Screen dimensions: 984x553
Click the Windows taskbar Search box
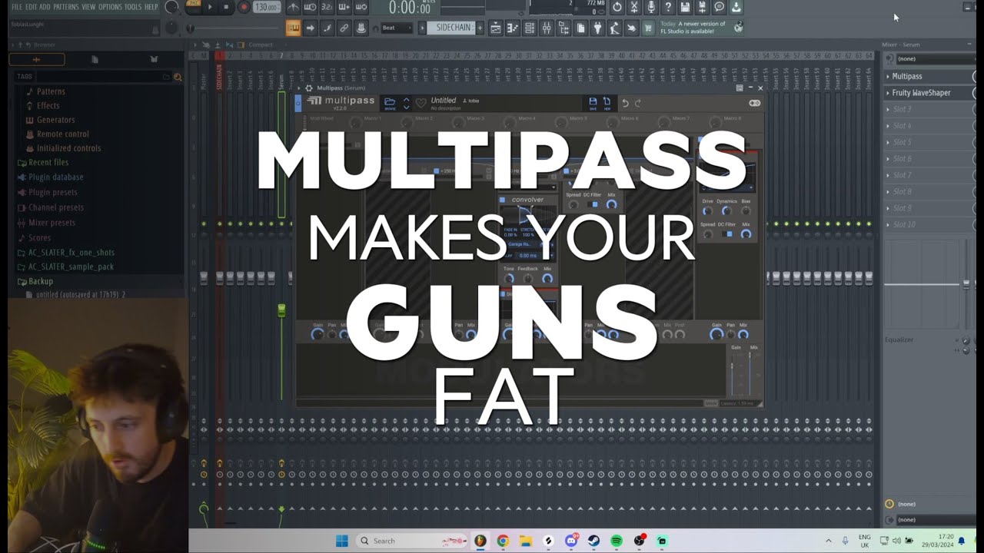[411, 541]
